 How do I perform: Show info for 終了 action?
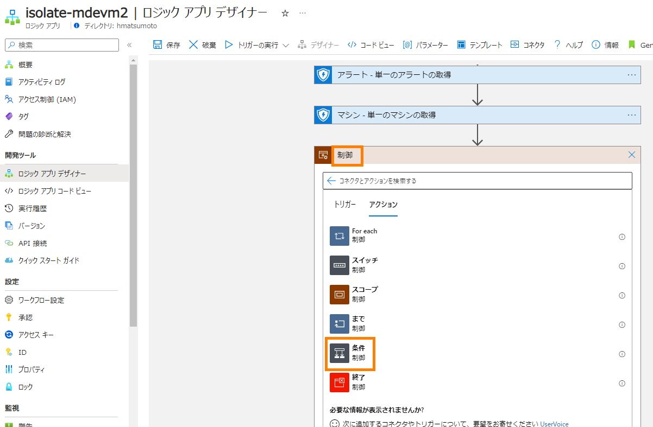click(x=622, y=384)
